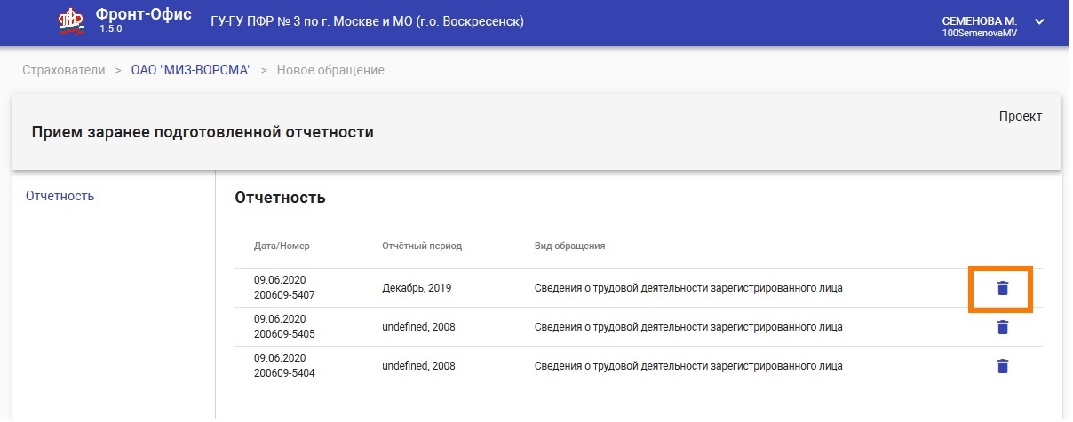This screenshot has width=1073, height=422.
Task: Click the Отчётный период column header
Action: pyautogui.click(x=422, y=246)
